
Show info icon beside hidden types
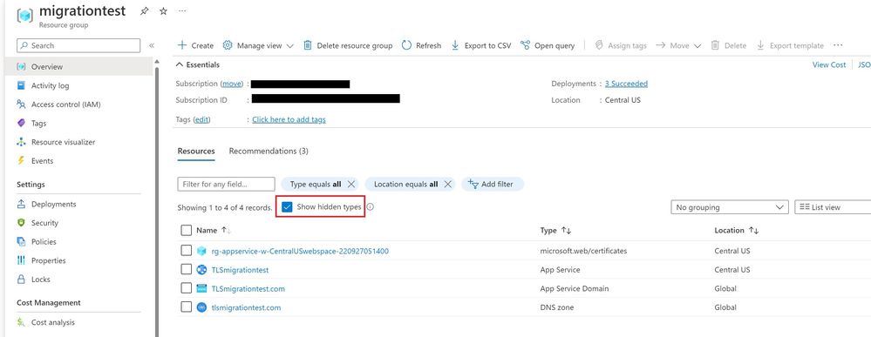coord(370,207)
